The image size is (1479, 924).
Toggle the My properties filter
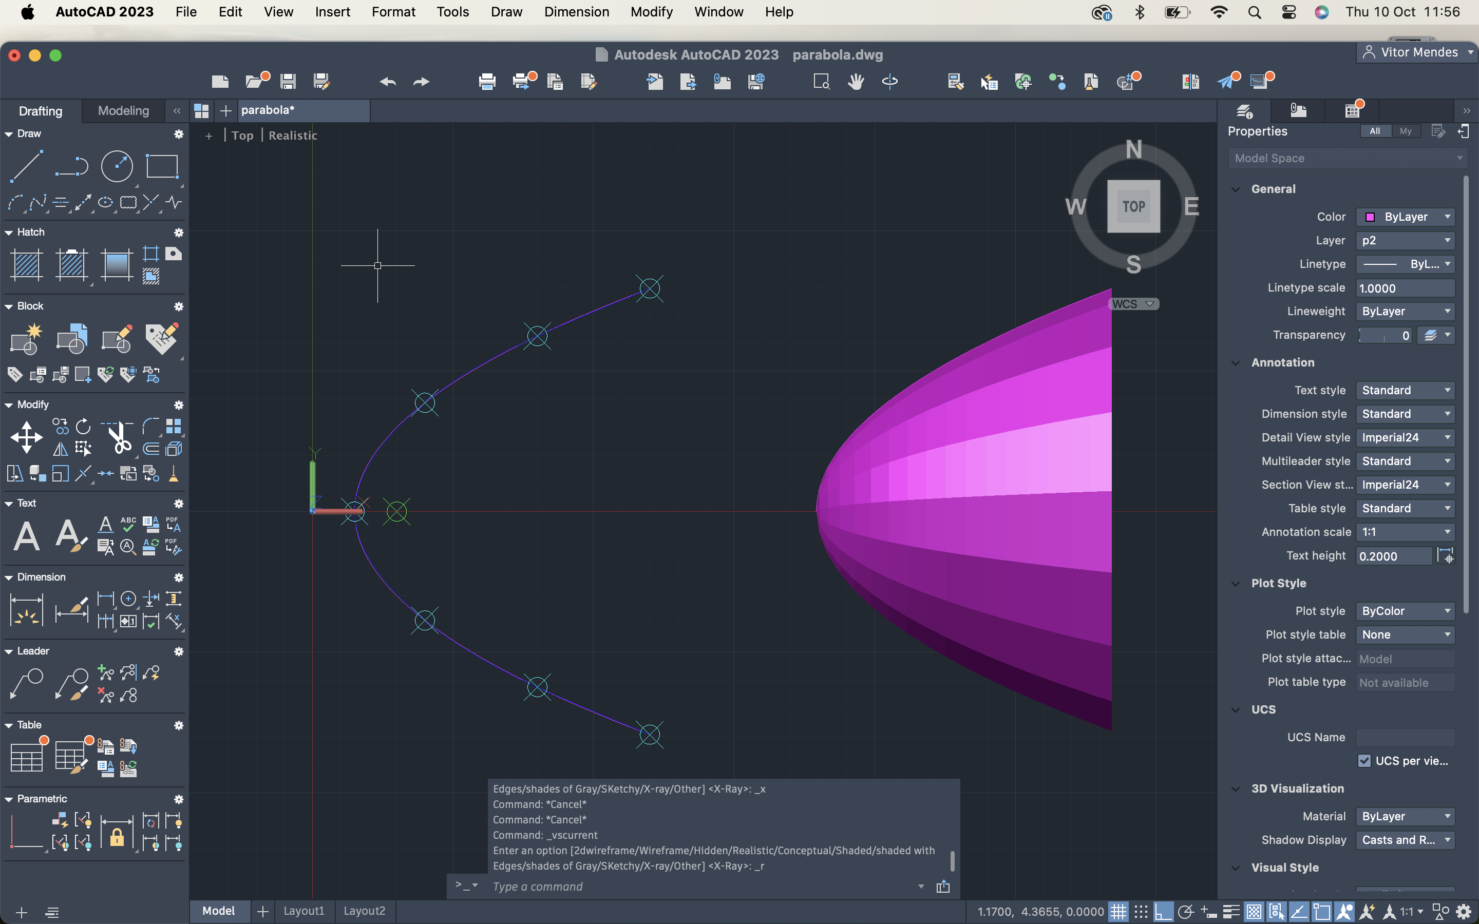coord(1406,131)
